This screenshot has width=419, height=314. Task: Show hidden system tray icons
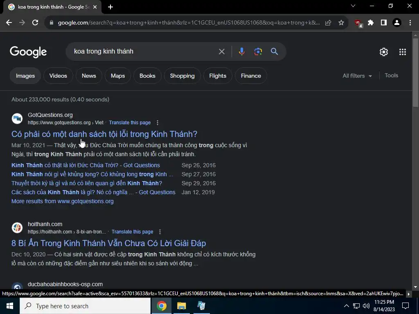click(x=346, y=306)
